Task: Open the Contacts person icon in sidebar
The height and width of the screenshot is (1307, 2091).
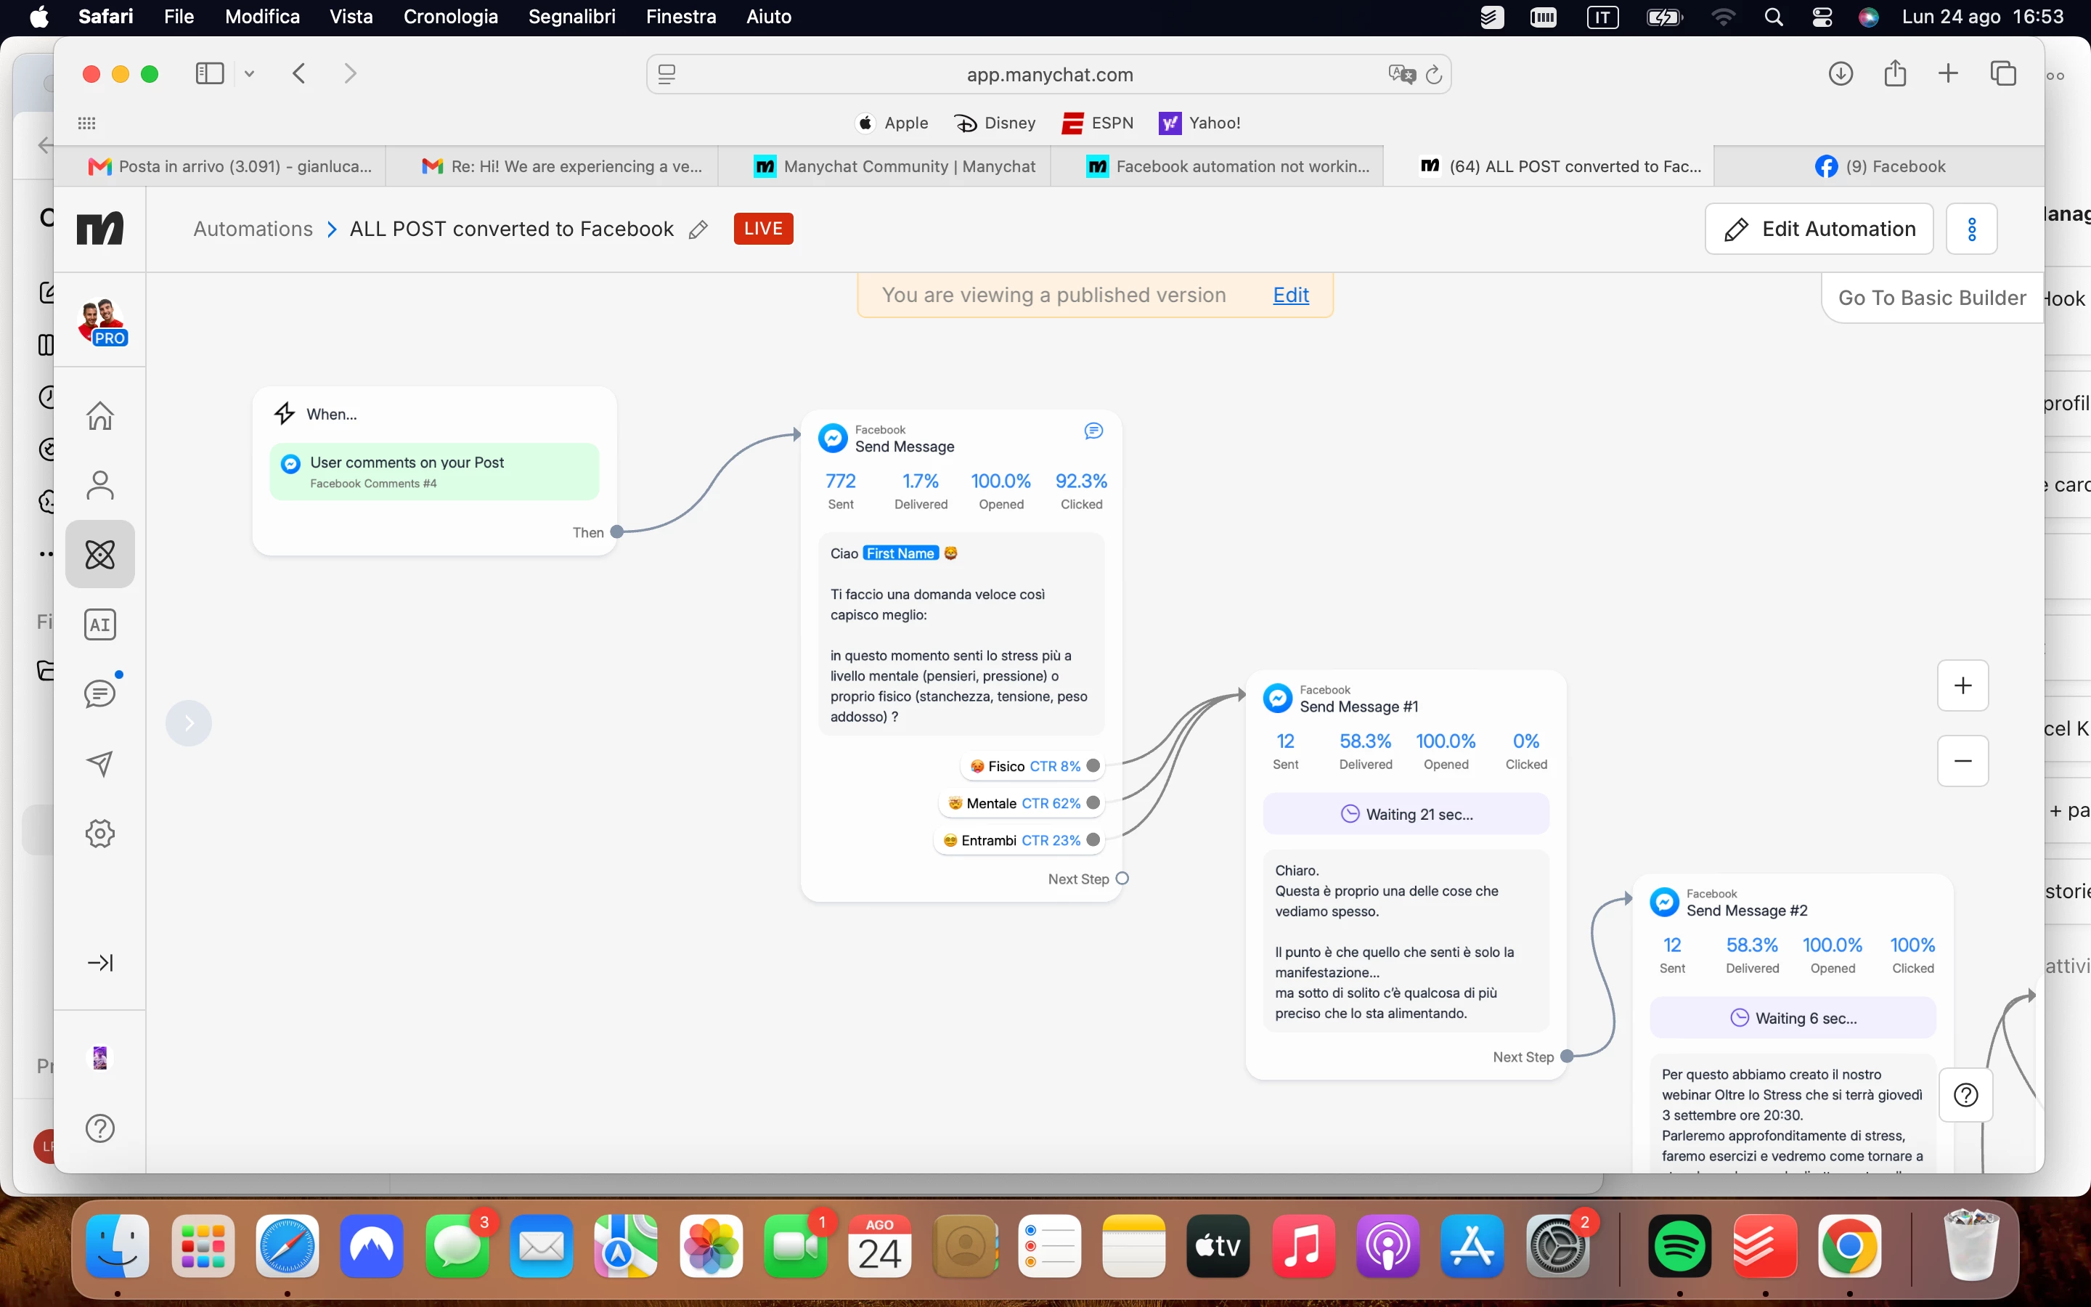Action: [100, 485]
